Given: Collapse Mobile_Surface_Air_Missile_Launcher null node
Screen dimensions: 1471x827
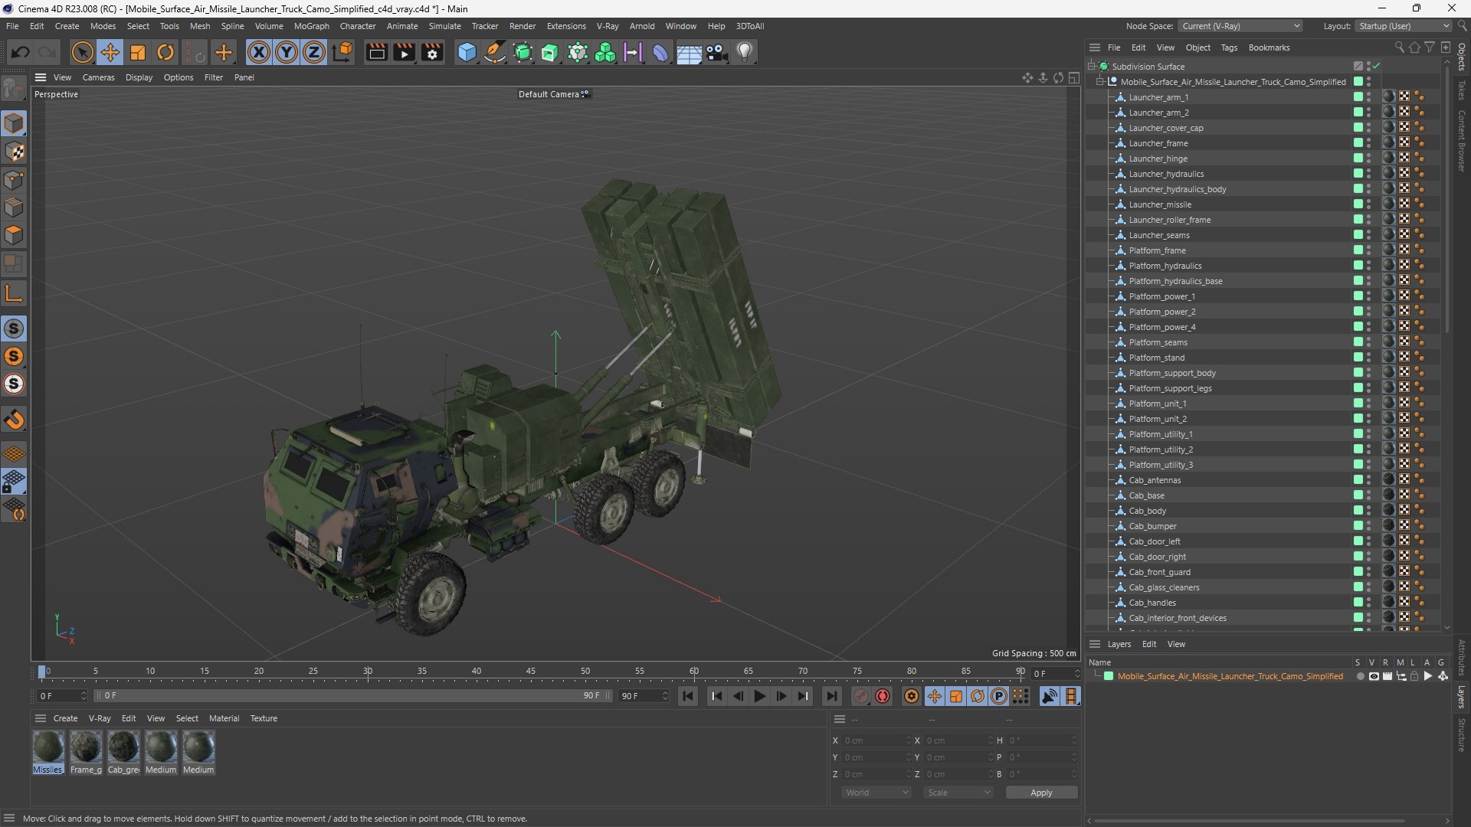Looking at the screenshot, I should (x=1100, y=82).
